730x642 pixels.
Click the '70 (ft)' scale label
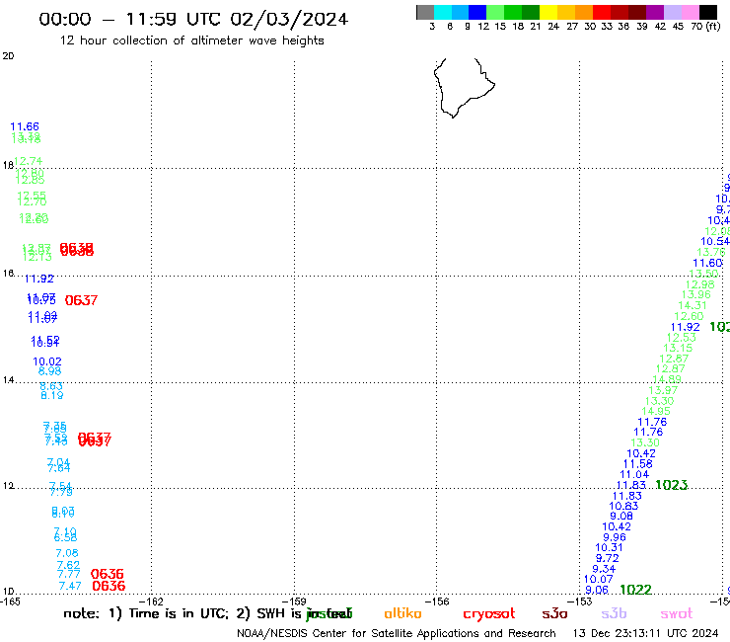705,26
